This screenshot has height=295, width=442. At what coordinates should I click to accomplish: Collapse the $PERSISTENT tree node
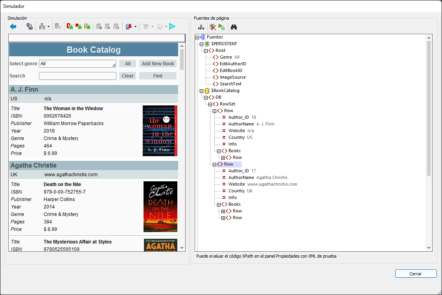tap(202, 44)
